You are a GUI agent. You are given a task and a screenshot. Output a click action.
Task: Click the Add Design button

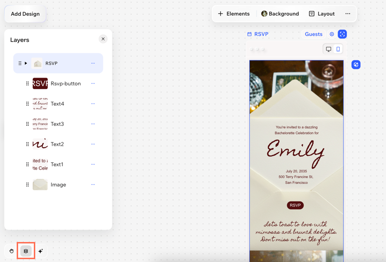click(25, 14)
